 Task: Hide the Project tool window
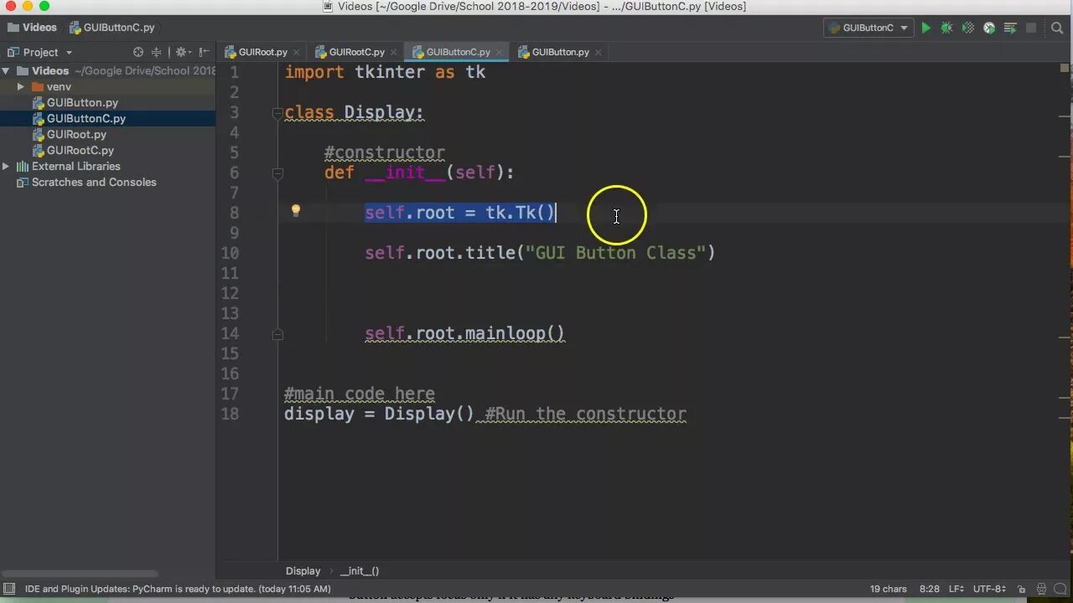(205, 52)
